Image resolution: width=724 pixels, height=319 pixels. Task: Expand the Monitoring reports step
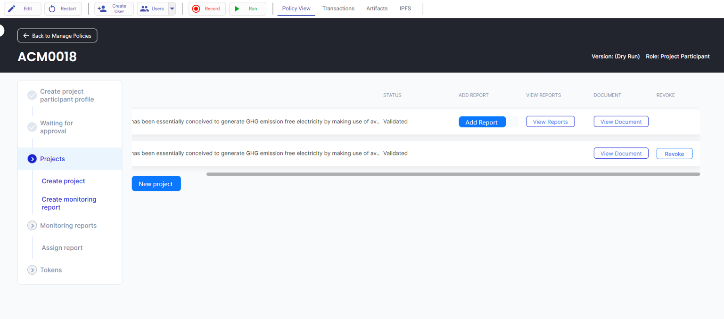(x=32, y=226)
